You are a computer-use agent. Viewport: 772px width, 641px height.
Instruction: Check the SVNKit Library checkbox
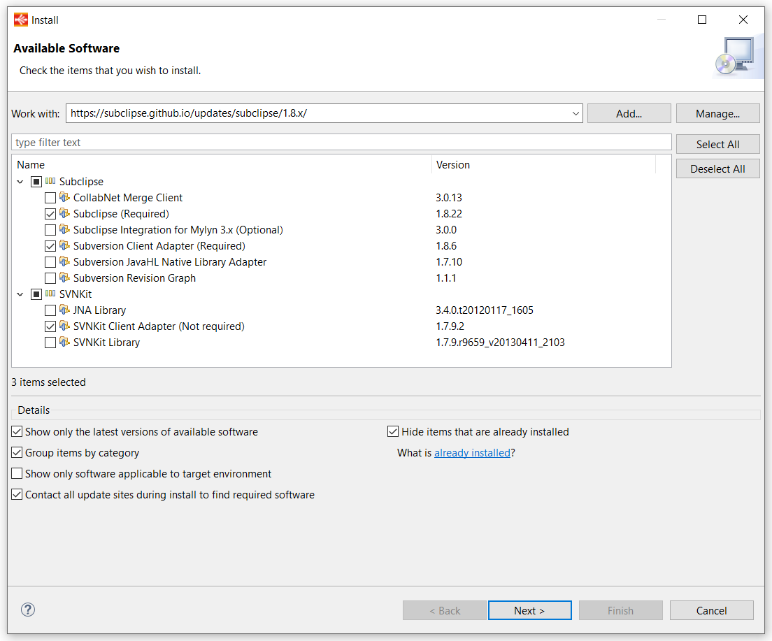tap(50, 343)
